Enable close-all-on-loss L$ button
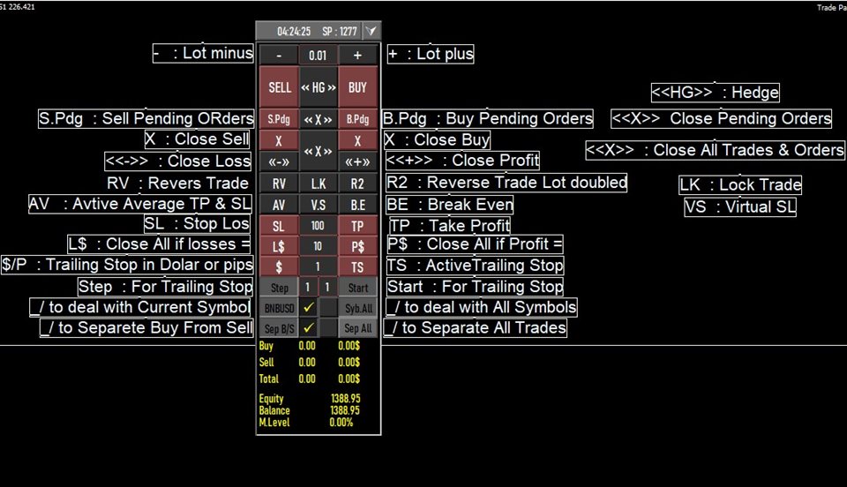This screenshot has width=847, height=487. coord(280,246)
